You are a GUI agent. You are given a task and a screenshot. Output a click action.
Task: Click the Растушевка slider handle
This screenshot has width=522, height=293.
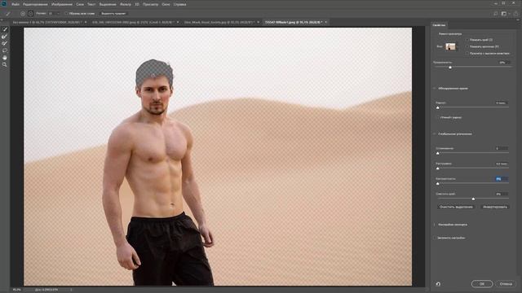pyautogui.click(x=437, y=168)
